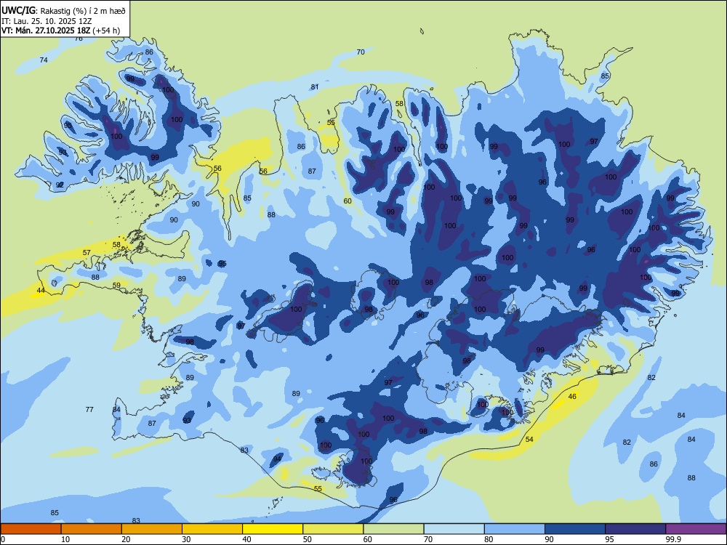Screen dimensions: 727x545
Task: Select the map value '81'
Action: pos(315,86)
